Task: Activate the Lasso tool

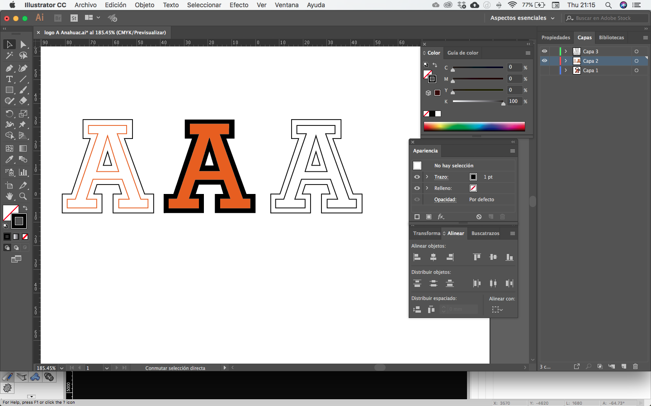Action: [23, 55]
